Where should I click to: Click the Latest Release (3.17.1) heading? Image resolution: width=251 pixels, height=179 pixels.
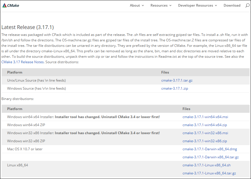point(28,27)
